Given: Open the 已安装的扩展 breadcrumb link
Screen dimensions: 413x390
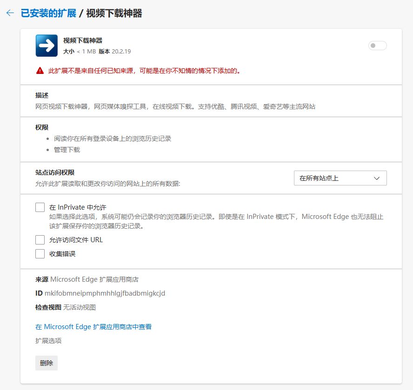Looking at the screenshot, I should [48, 13].
